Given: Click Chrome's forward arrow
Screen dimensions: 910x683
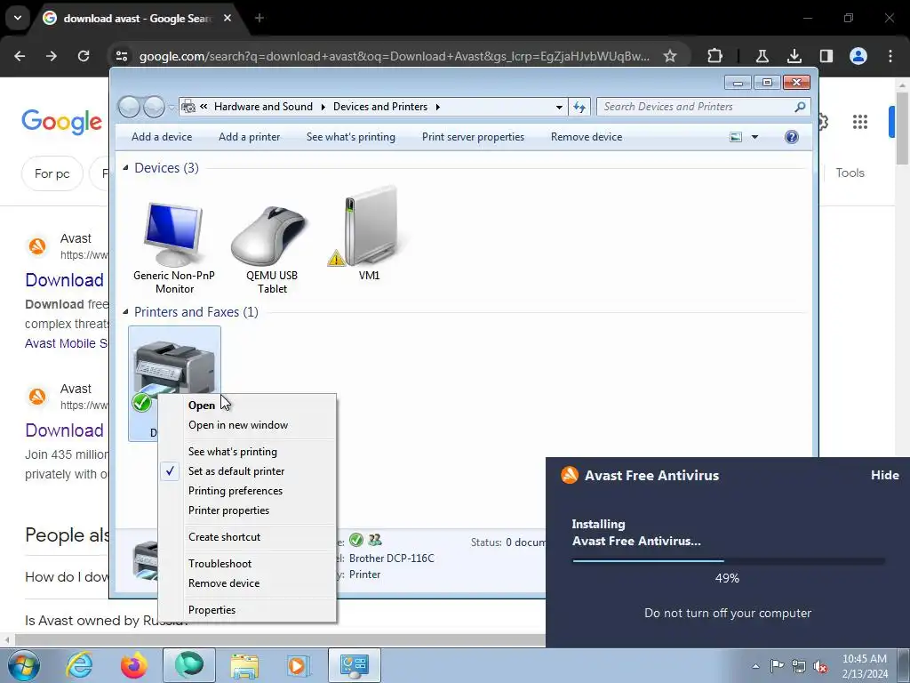Looking at the screenshot, I should click(x=52, y=56).
